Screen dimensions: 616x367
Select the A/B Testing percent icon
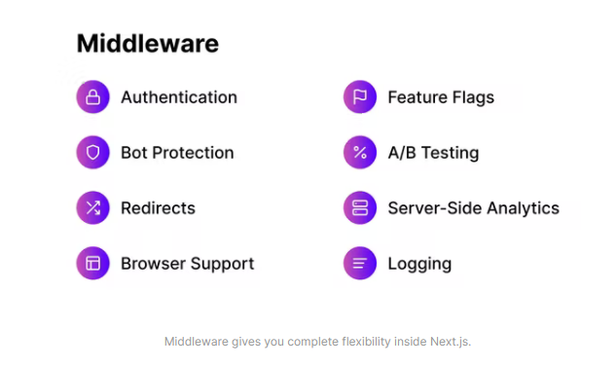360,153
